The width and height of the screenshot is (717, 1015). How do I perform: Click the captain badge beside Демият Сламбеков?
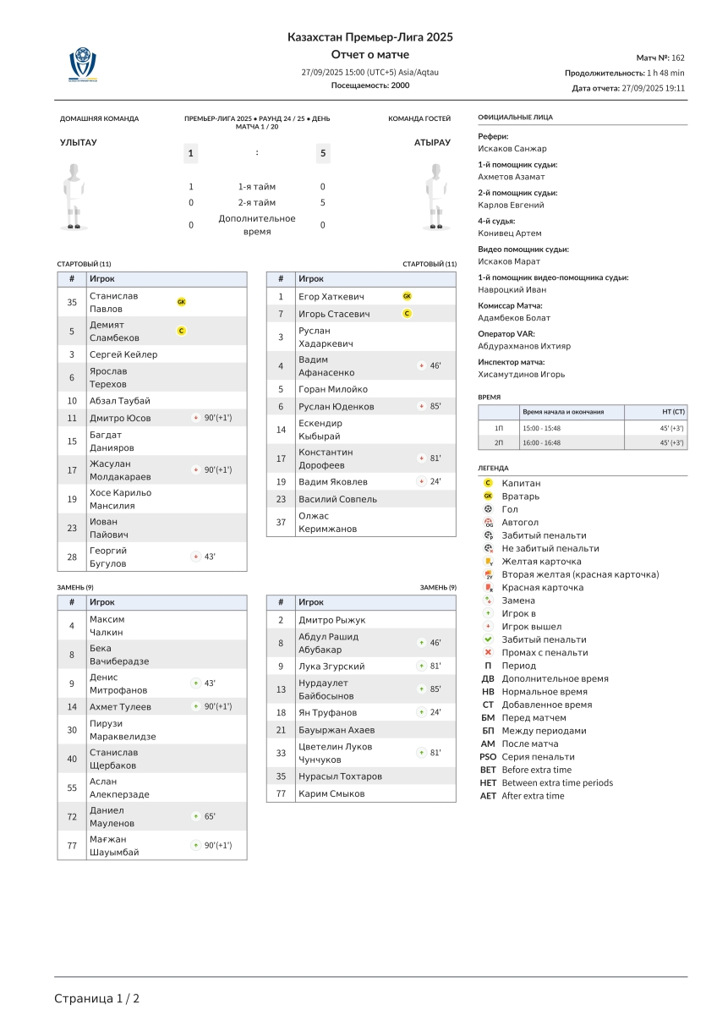point(181,331)
